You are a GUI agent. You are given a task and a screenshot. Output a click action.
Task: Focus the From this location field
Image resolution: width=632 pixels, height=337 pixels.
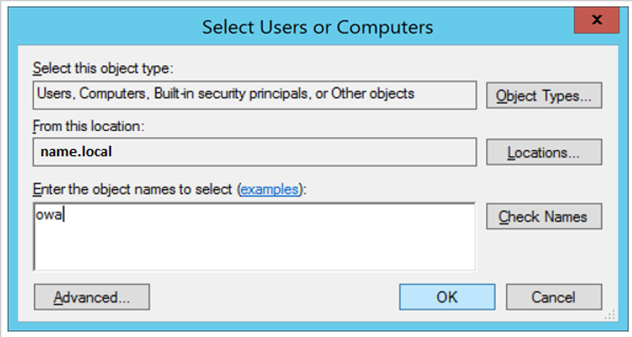[x=254, y=152]
